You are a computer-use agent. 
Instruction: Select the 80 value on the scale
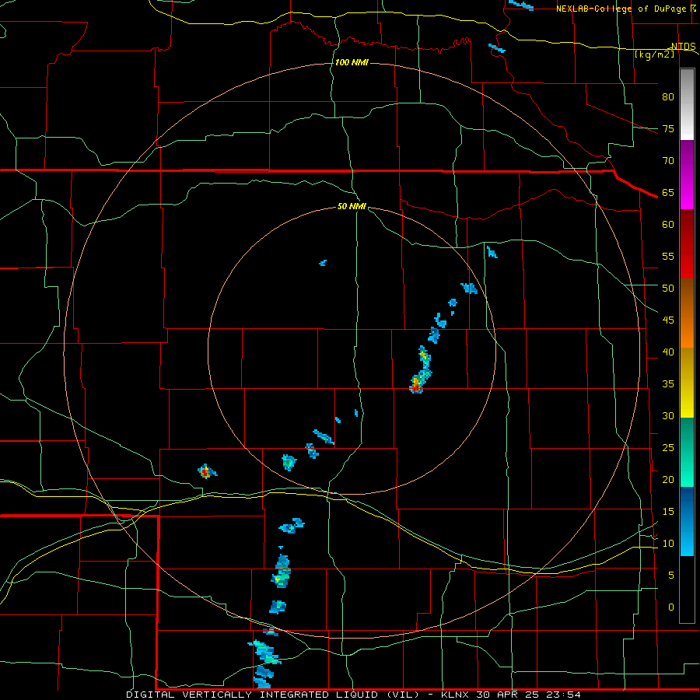(x=668, y=97)
